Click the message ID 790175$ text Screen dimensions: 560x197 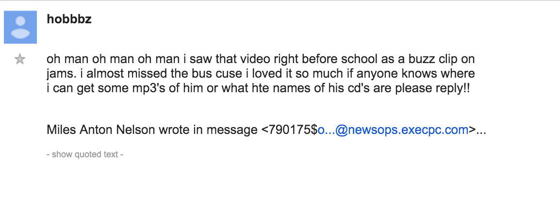[x=289, y=130]
